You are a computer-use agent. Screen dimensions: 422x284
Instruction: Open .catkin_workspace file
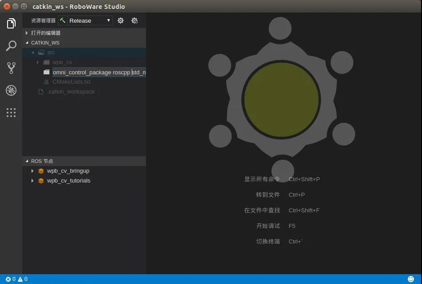[71, 92]
